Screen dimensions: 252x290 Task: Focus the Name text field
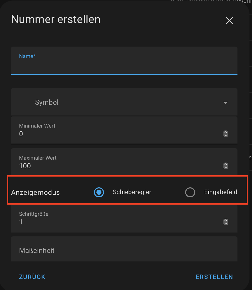coord(124,61)
